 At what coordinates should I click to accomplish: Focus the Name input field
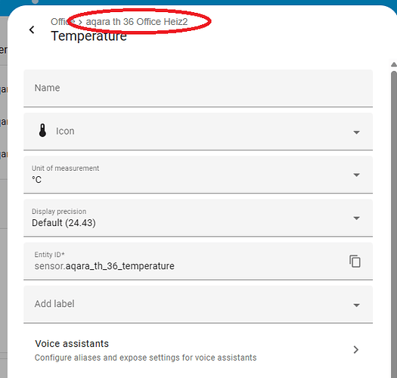point(198,88)
